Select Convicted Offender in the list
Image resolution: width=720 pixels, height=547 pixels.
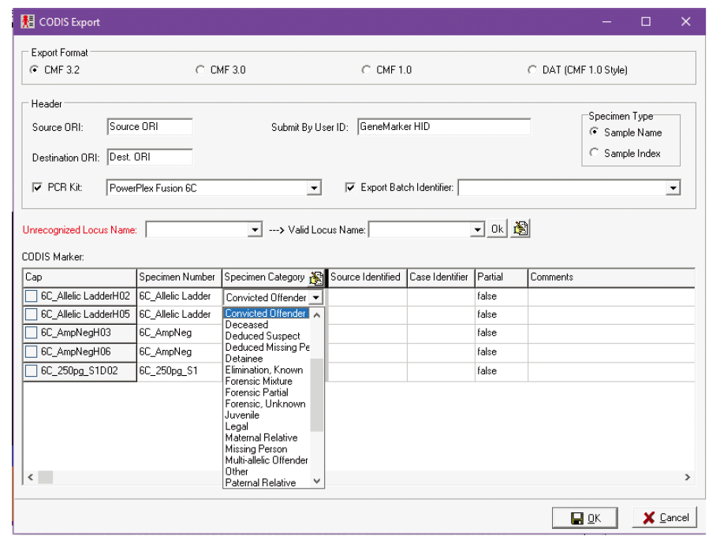pos(267,314)
